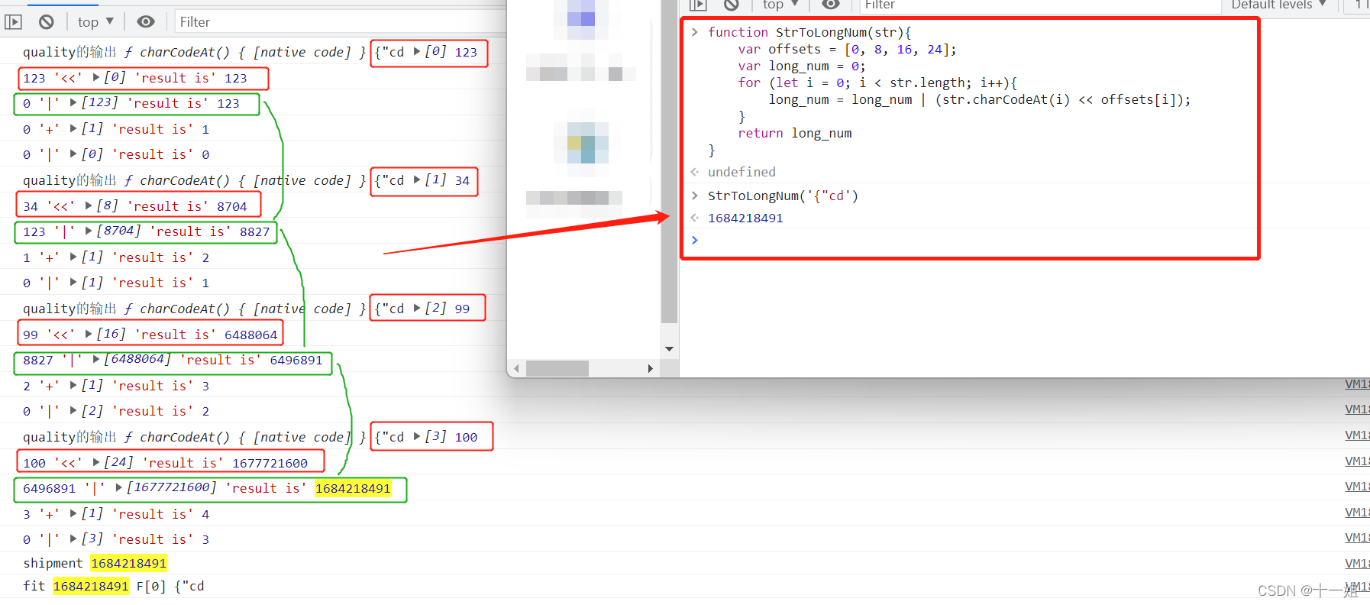Expand the [123] array in 0 '|' row
Image resolution: width=1370 pixels, height=605 pixels.
pos(73,102)
